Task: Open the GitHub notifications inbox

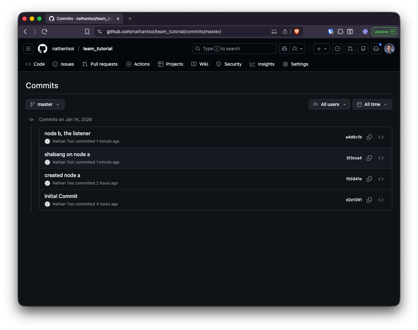Action: click(376, 49)
